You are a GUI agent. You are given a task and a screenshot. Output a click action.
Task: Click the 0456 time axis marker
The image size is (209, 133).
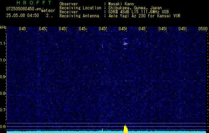(x=123, y=29)
